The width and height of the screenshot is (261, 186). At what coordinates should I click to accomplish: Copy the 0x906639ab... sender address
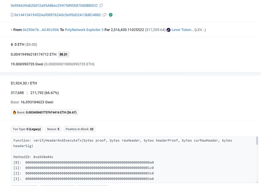pyautogui.click(x=101, y=6)
